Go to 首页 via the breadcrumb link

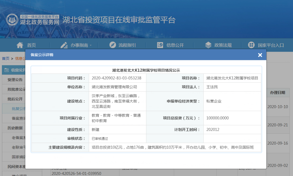[x=6, y=58]
